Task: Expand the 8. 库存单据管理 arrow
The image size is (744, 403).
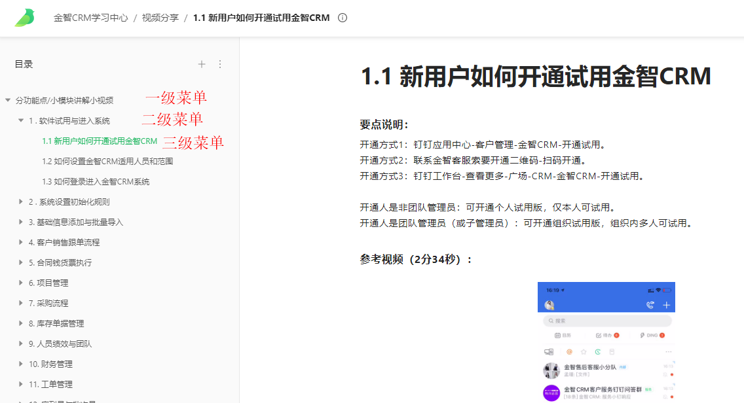Action: [x=20, y=323]
